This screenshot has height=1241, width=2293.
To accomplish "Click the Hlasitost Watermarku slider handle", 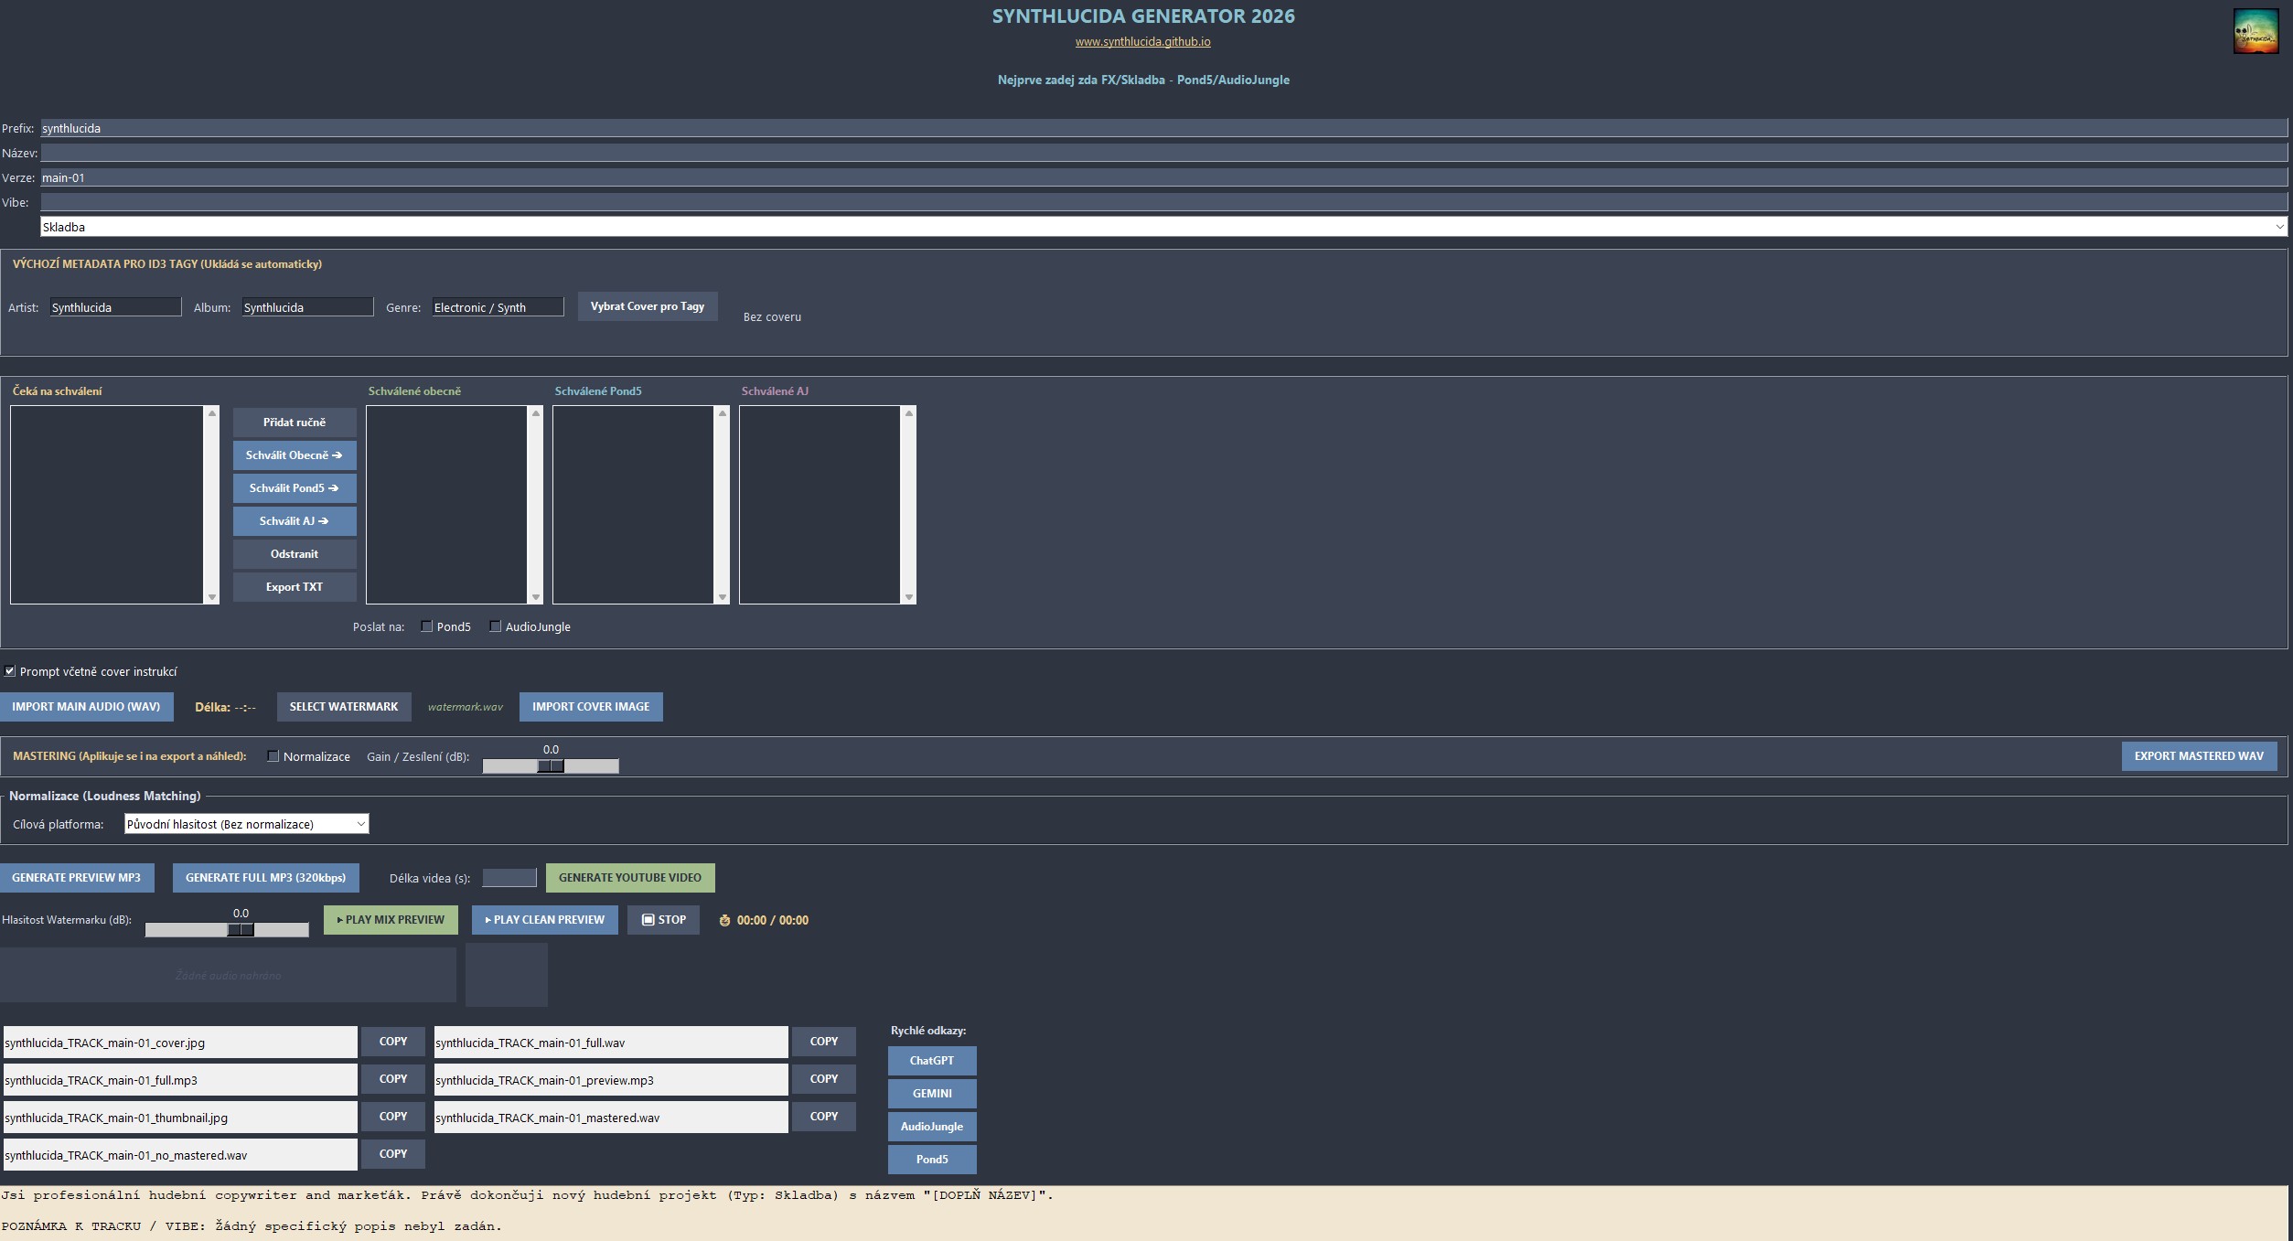I will (x=241, y=930).
